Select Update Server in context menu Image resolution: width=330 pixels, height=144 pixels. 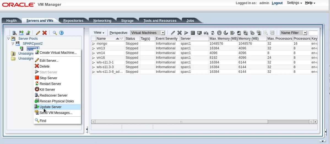pos(57,107)
